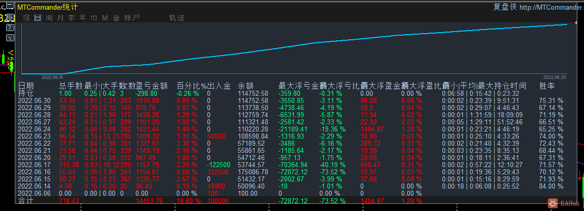This screenshot has width=584, height=211.
Task: Open the M tab
Action: [x=105, y=18]
